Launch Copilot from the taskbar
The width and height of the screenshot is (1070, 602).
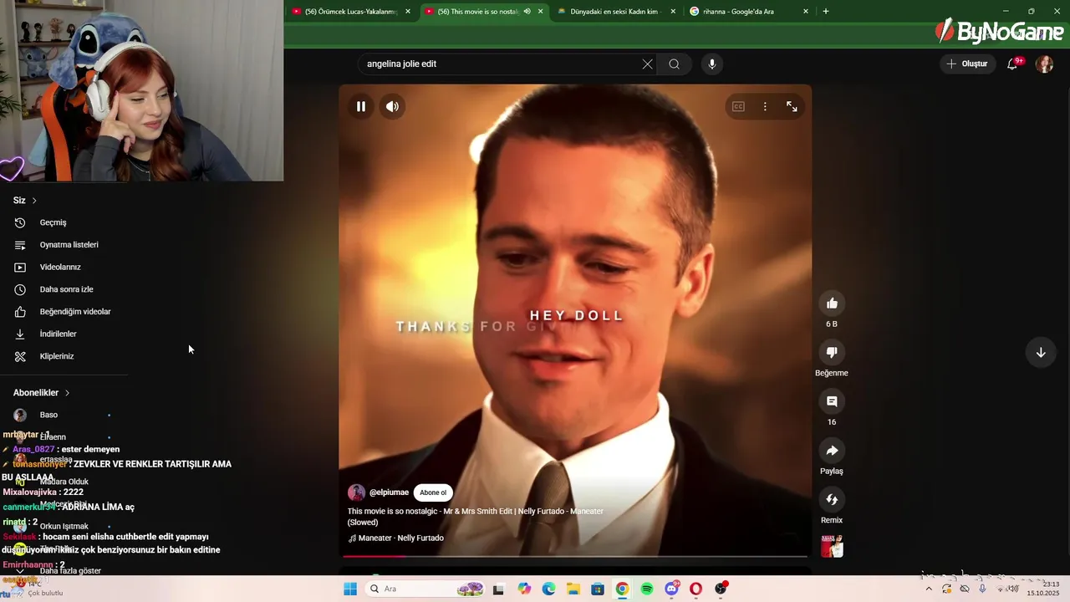pyautogui.click(x=524, y=589)
